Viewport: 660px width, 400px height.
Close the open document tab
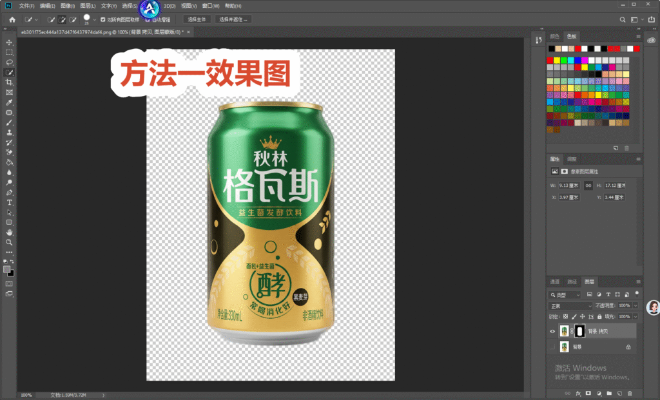189,32
